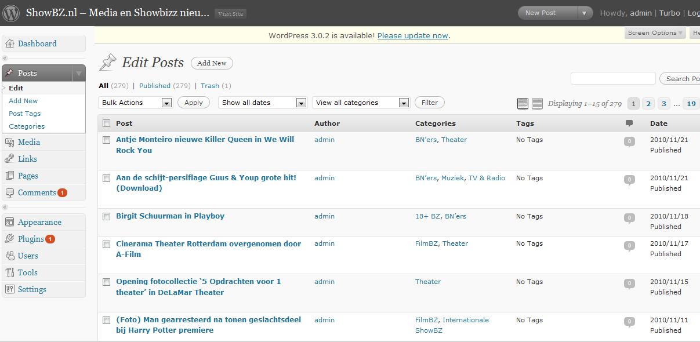
Task: Click the WordPress logo icon
Action: 12,13
